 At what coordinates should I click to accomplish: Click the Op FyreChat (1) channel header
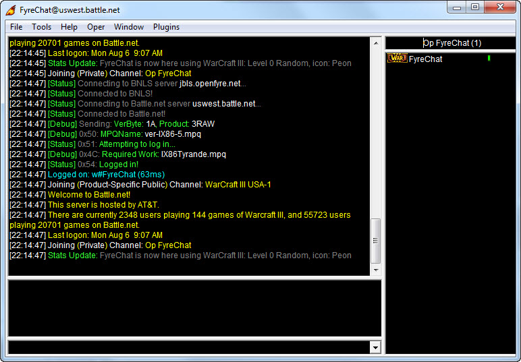(x=451, y=42)
